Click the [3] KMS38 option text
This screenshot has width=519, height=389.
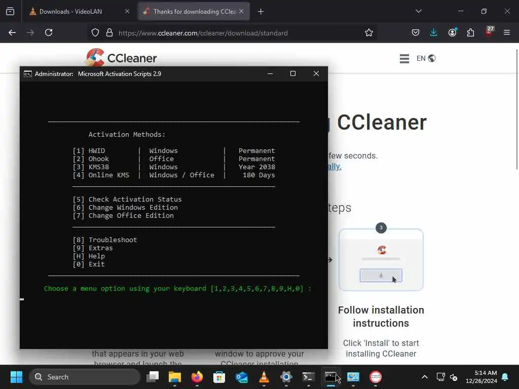click(x=91, y=167)
